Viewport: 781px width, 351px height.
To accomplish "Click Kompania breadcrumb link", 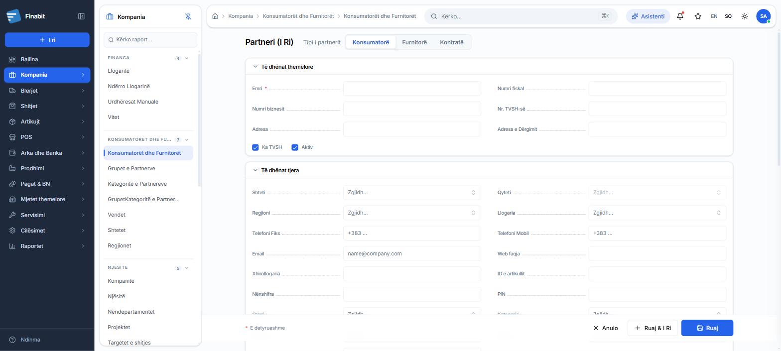I will [x=241, y=16].
